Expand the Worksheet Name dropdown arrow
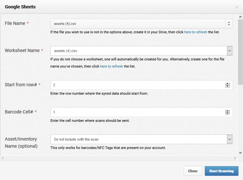243x180 pixels. coord(229,51)
